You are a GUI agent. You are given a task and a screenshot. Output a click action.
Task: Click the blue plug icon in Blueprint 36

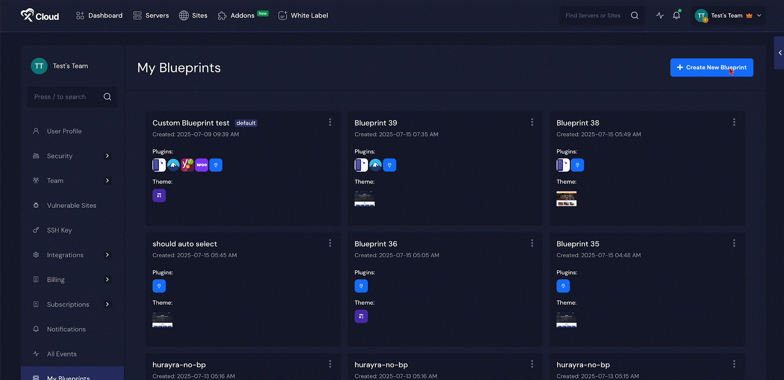point(361,286)
